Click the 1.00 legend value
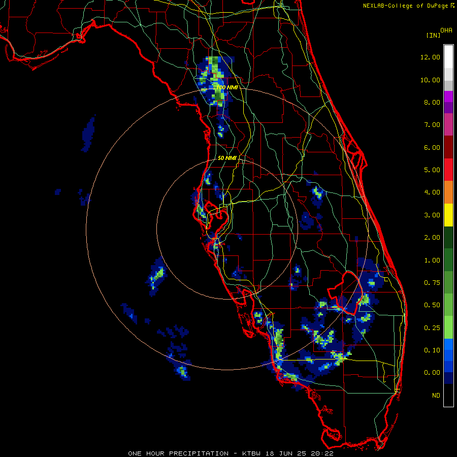The height and width of the screenshot is (457, 457). tap(432, 260)
